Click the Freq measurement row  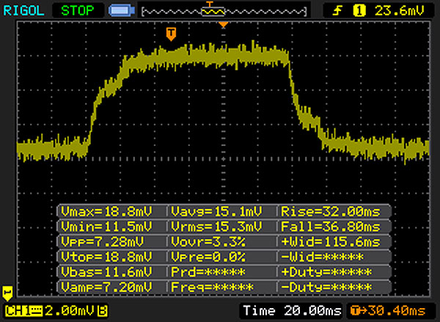tap(212, 288)
